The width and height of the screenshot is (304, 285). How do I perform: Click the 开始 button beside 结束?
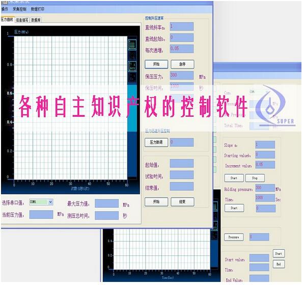[156, 202]
